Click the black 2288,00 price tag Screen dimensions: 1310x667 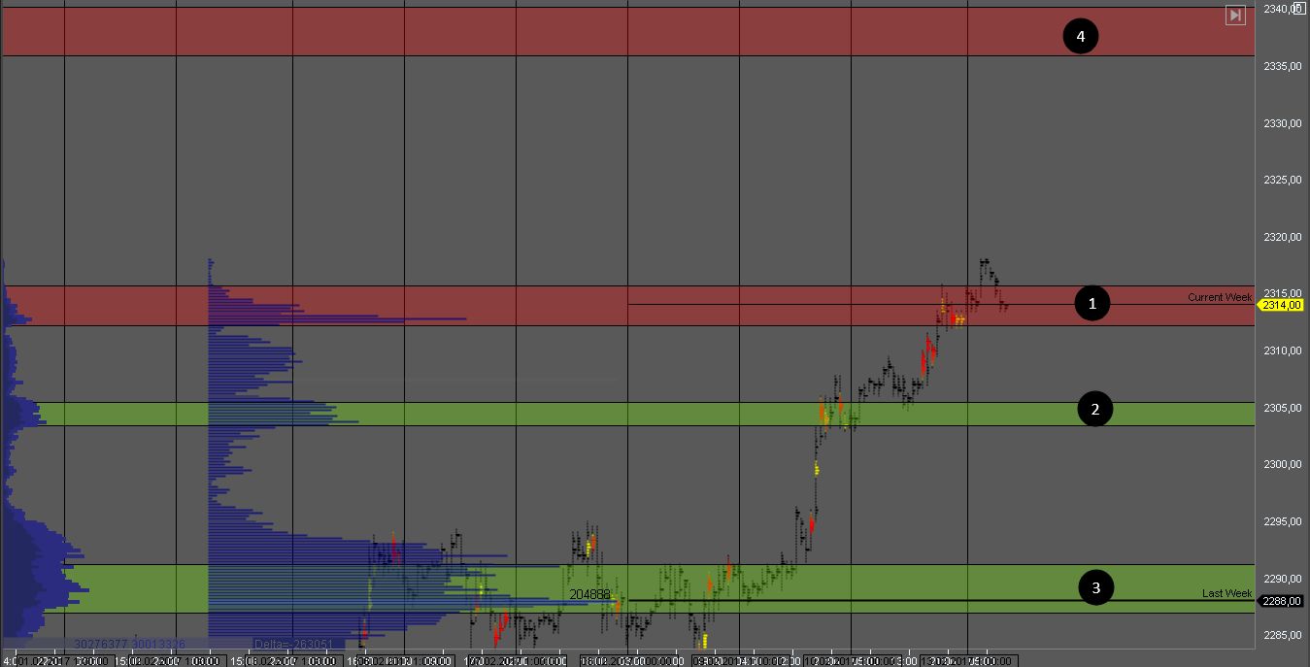[x=1282, y=601]
